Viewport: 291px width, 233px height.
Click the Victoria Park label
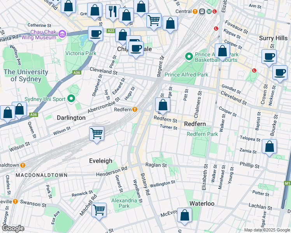coord(81,53)
